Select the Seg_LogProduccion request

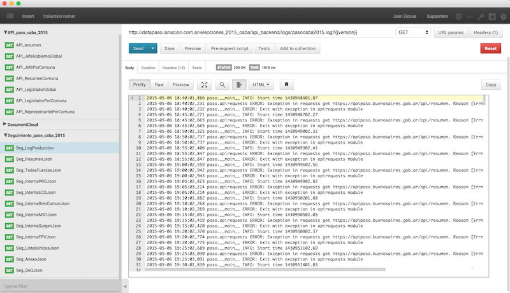tap(59, 148)
